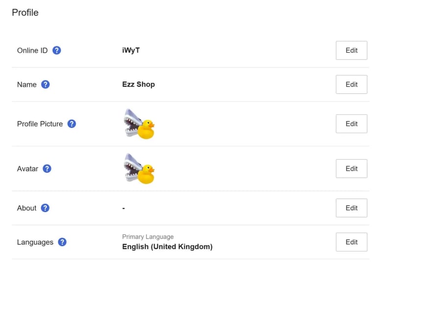This screenshot has width=441, height=311.
Task: Click the Profile Picture shark and duck image
Action: pyautogui.click(x=139, y=124)
